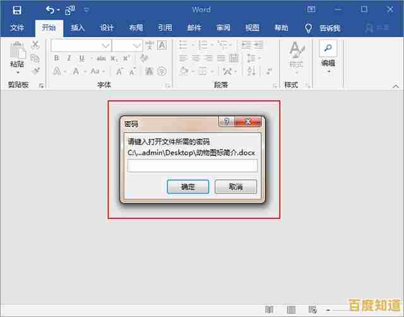Switch to the Insert (插入) ribbon tab
404x317 pixels.
78,28
